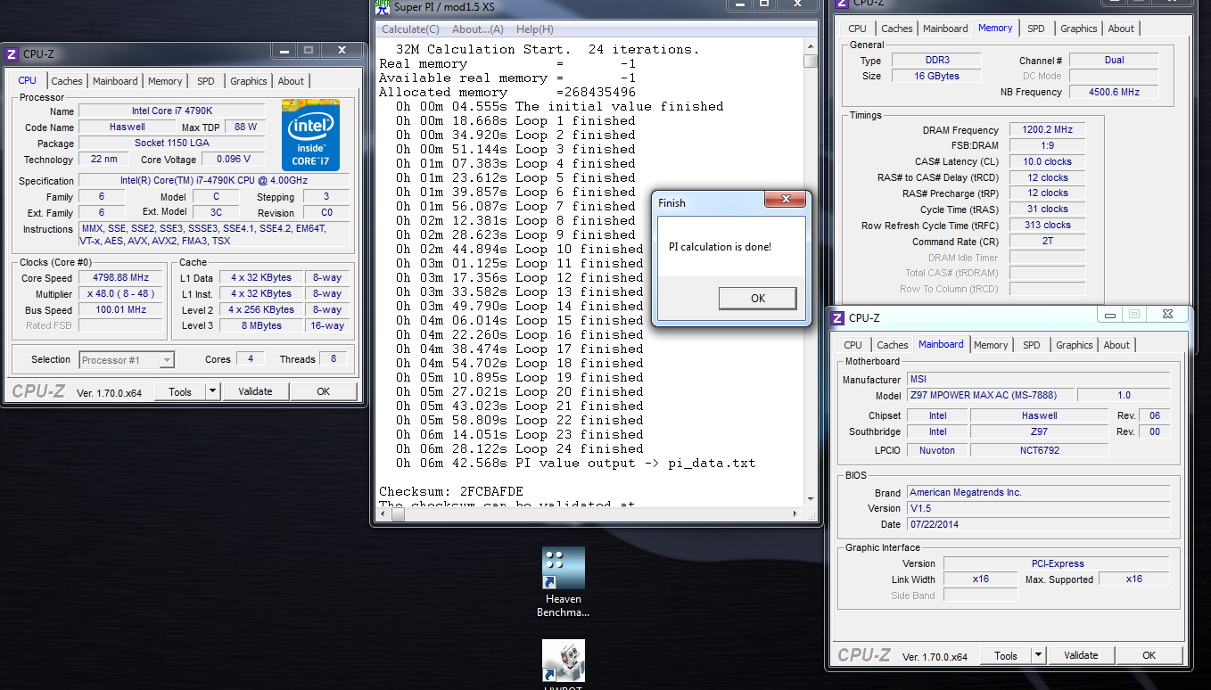Click processor name field Intel Core i7 4790K
Viewport: 1211px width, 690px height.
(171, 111)
